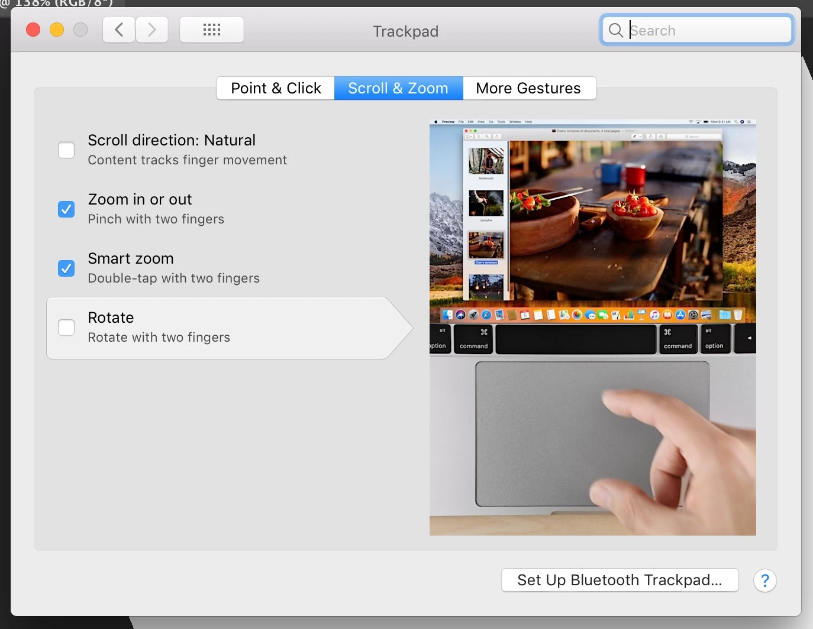Click the 'Scroll direction: Natural' label
This screenshot has height=629, width=813.
coord(172,140)
